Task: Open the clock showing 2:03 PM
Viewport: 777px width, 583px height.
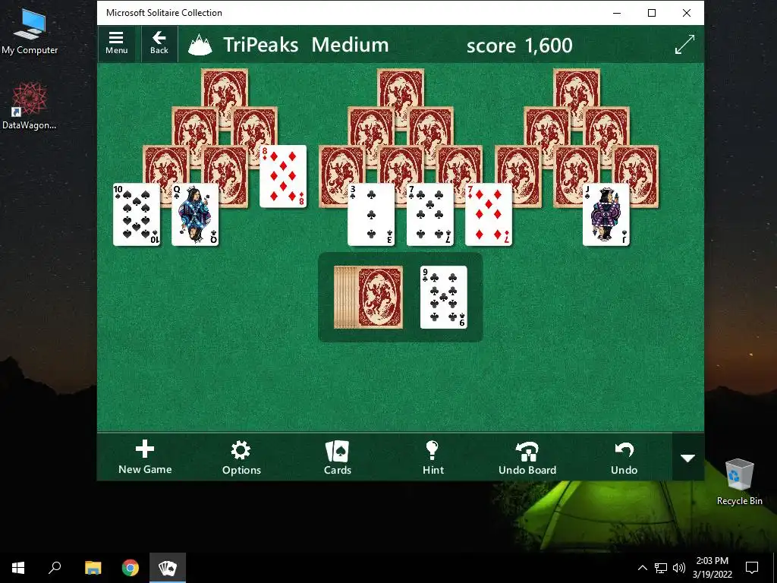Action: pyautogui.click(x=712, y=568)
